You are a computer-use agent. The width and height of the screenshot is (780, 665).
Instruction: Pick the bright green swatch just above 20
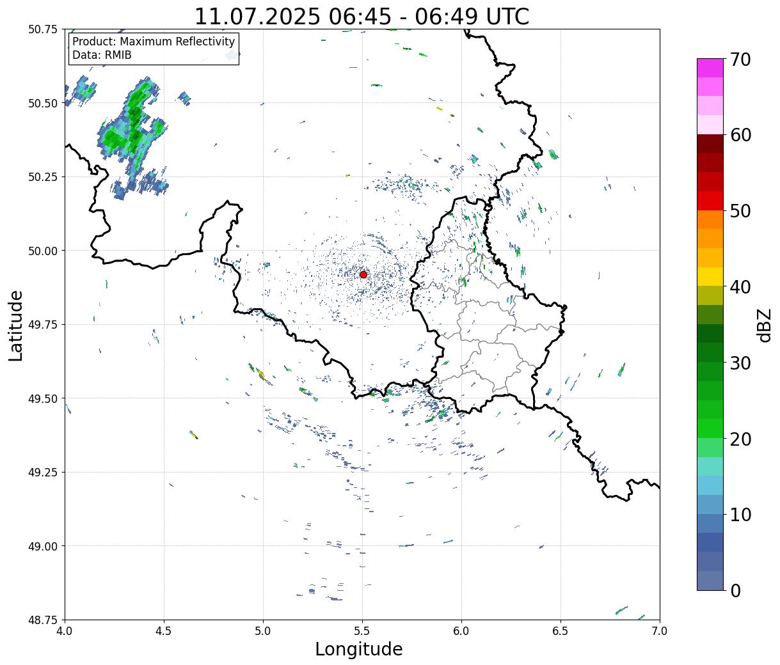710,428
